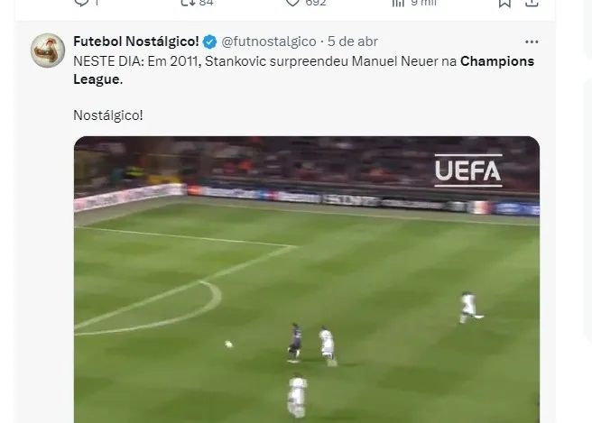Click the blue verified badge
Image resolution: width=592 pixels, height=423 pixels.
coord(210,41)
